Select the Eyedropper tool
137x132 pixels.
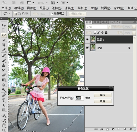[4, 50]
